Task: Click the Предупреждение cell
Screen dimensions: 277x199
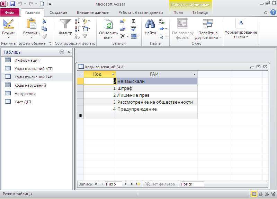Action: point(157,109)
